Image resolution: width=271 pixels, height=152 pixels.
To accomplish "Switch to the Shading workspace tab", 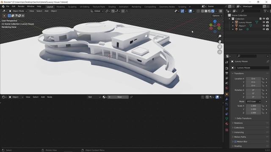I will 112,7.
